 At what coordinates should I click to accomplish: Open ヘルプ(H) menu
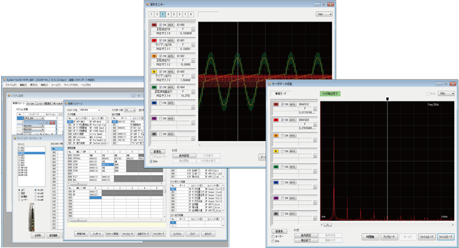coord(86,85)
